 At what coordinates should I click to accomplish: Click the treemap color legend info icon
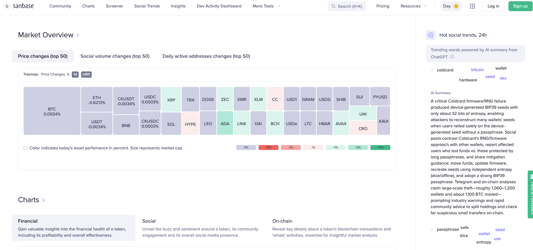(25, 148)
